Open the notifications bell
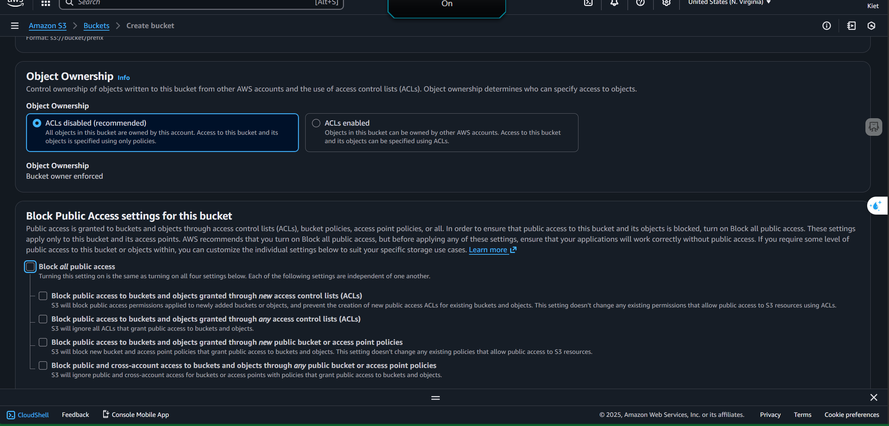This screenshot has height=426, width=889. click(614, 3)
